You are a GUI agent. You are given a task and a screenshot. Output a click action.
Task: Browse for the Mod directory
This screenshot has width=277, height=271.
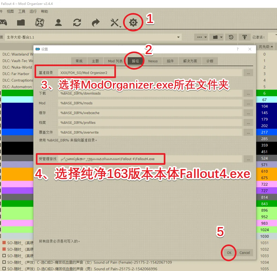point(248,103)
